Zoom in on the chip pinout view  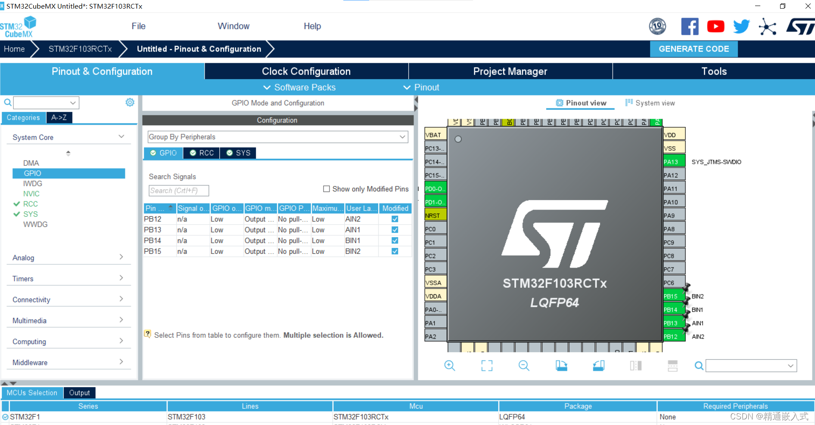tap(449, 366)
